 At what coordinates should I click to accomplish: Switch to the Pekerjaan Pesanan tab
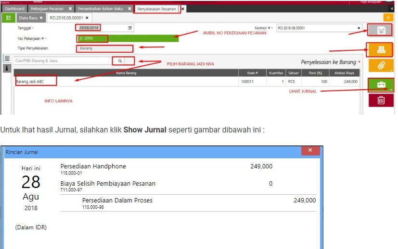pos(47,9)
